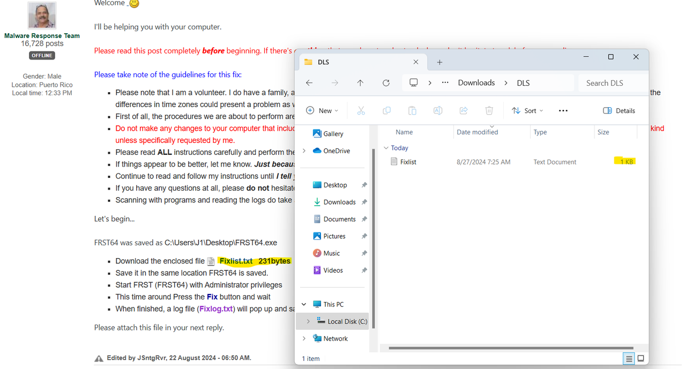This screenshot has height=369, width=686.
Task: Click the chevron before the address bar ellipsis
Action: coord(430,83)
